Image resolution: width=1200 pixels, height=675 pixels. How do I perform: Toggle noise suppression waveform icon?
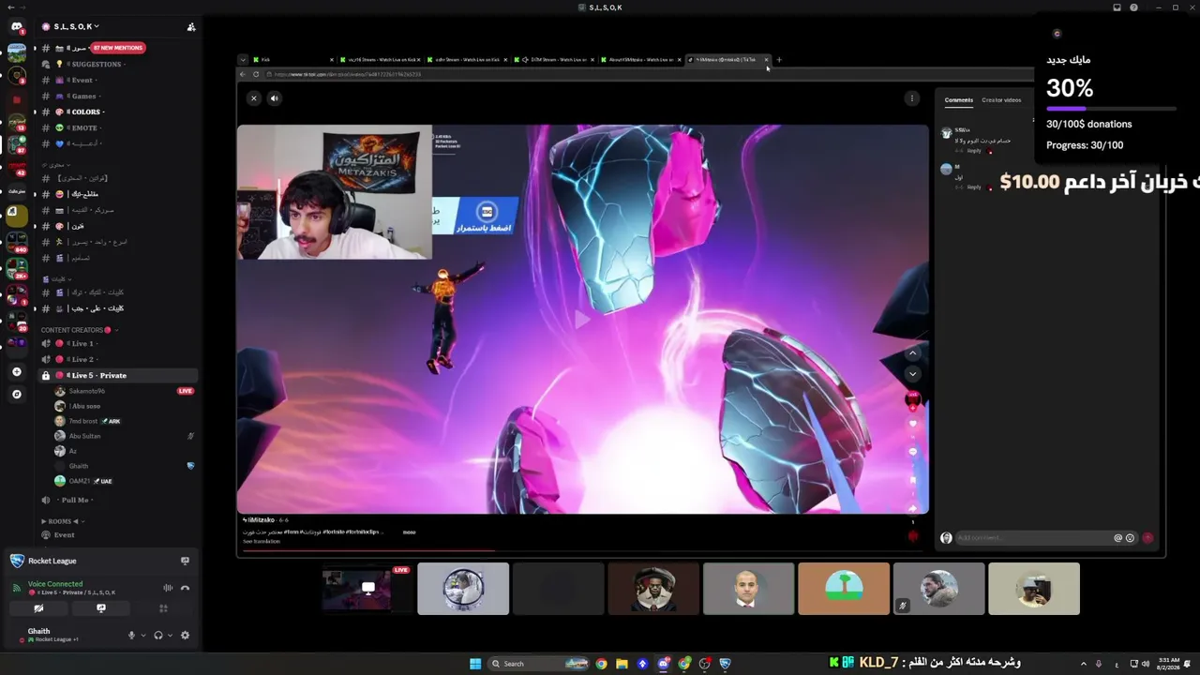click(168, 588)
